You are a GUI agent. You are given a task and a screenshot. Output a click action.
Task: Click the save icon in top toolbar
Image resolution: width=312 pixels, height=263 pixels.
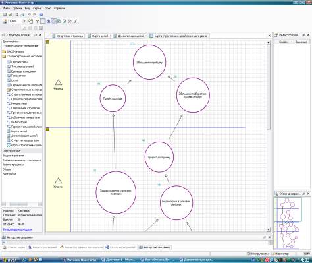point(5,15)
